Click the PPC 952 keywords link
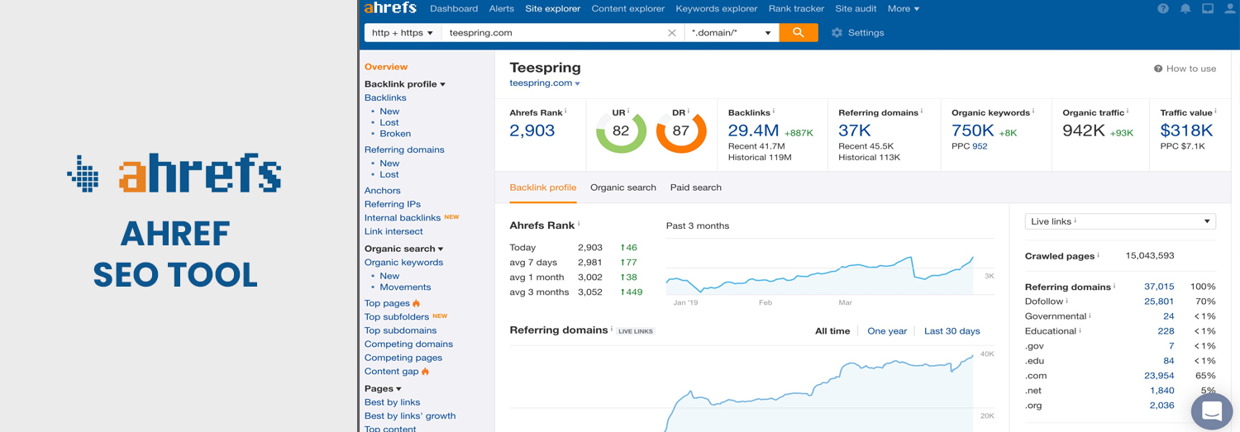The width and height of the screenshot is (1240, 432). pos(980,147)
